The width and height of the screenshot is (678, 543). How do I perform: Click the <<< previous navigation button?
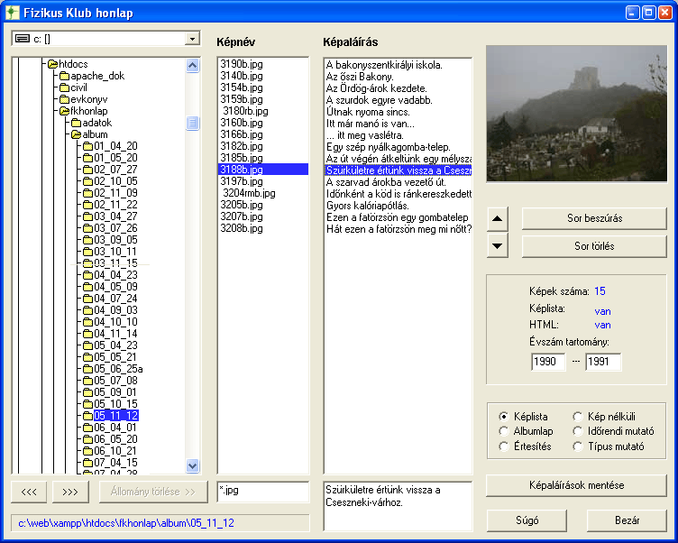click(29, 492)
